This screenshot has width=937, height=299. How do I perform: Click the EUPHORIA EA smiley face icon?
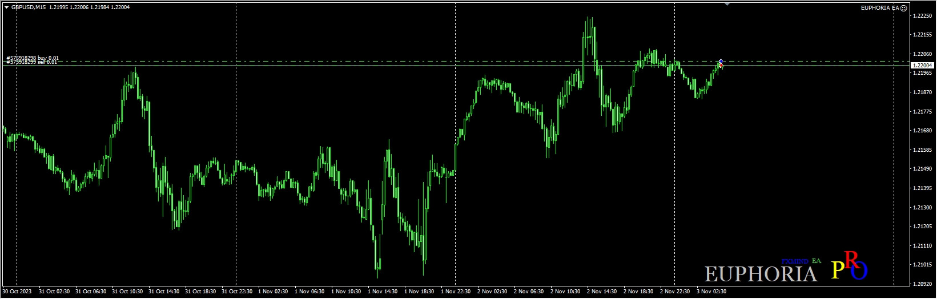pyautogui.click(x=903, y=8)
